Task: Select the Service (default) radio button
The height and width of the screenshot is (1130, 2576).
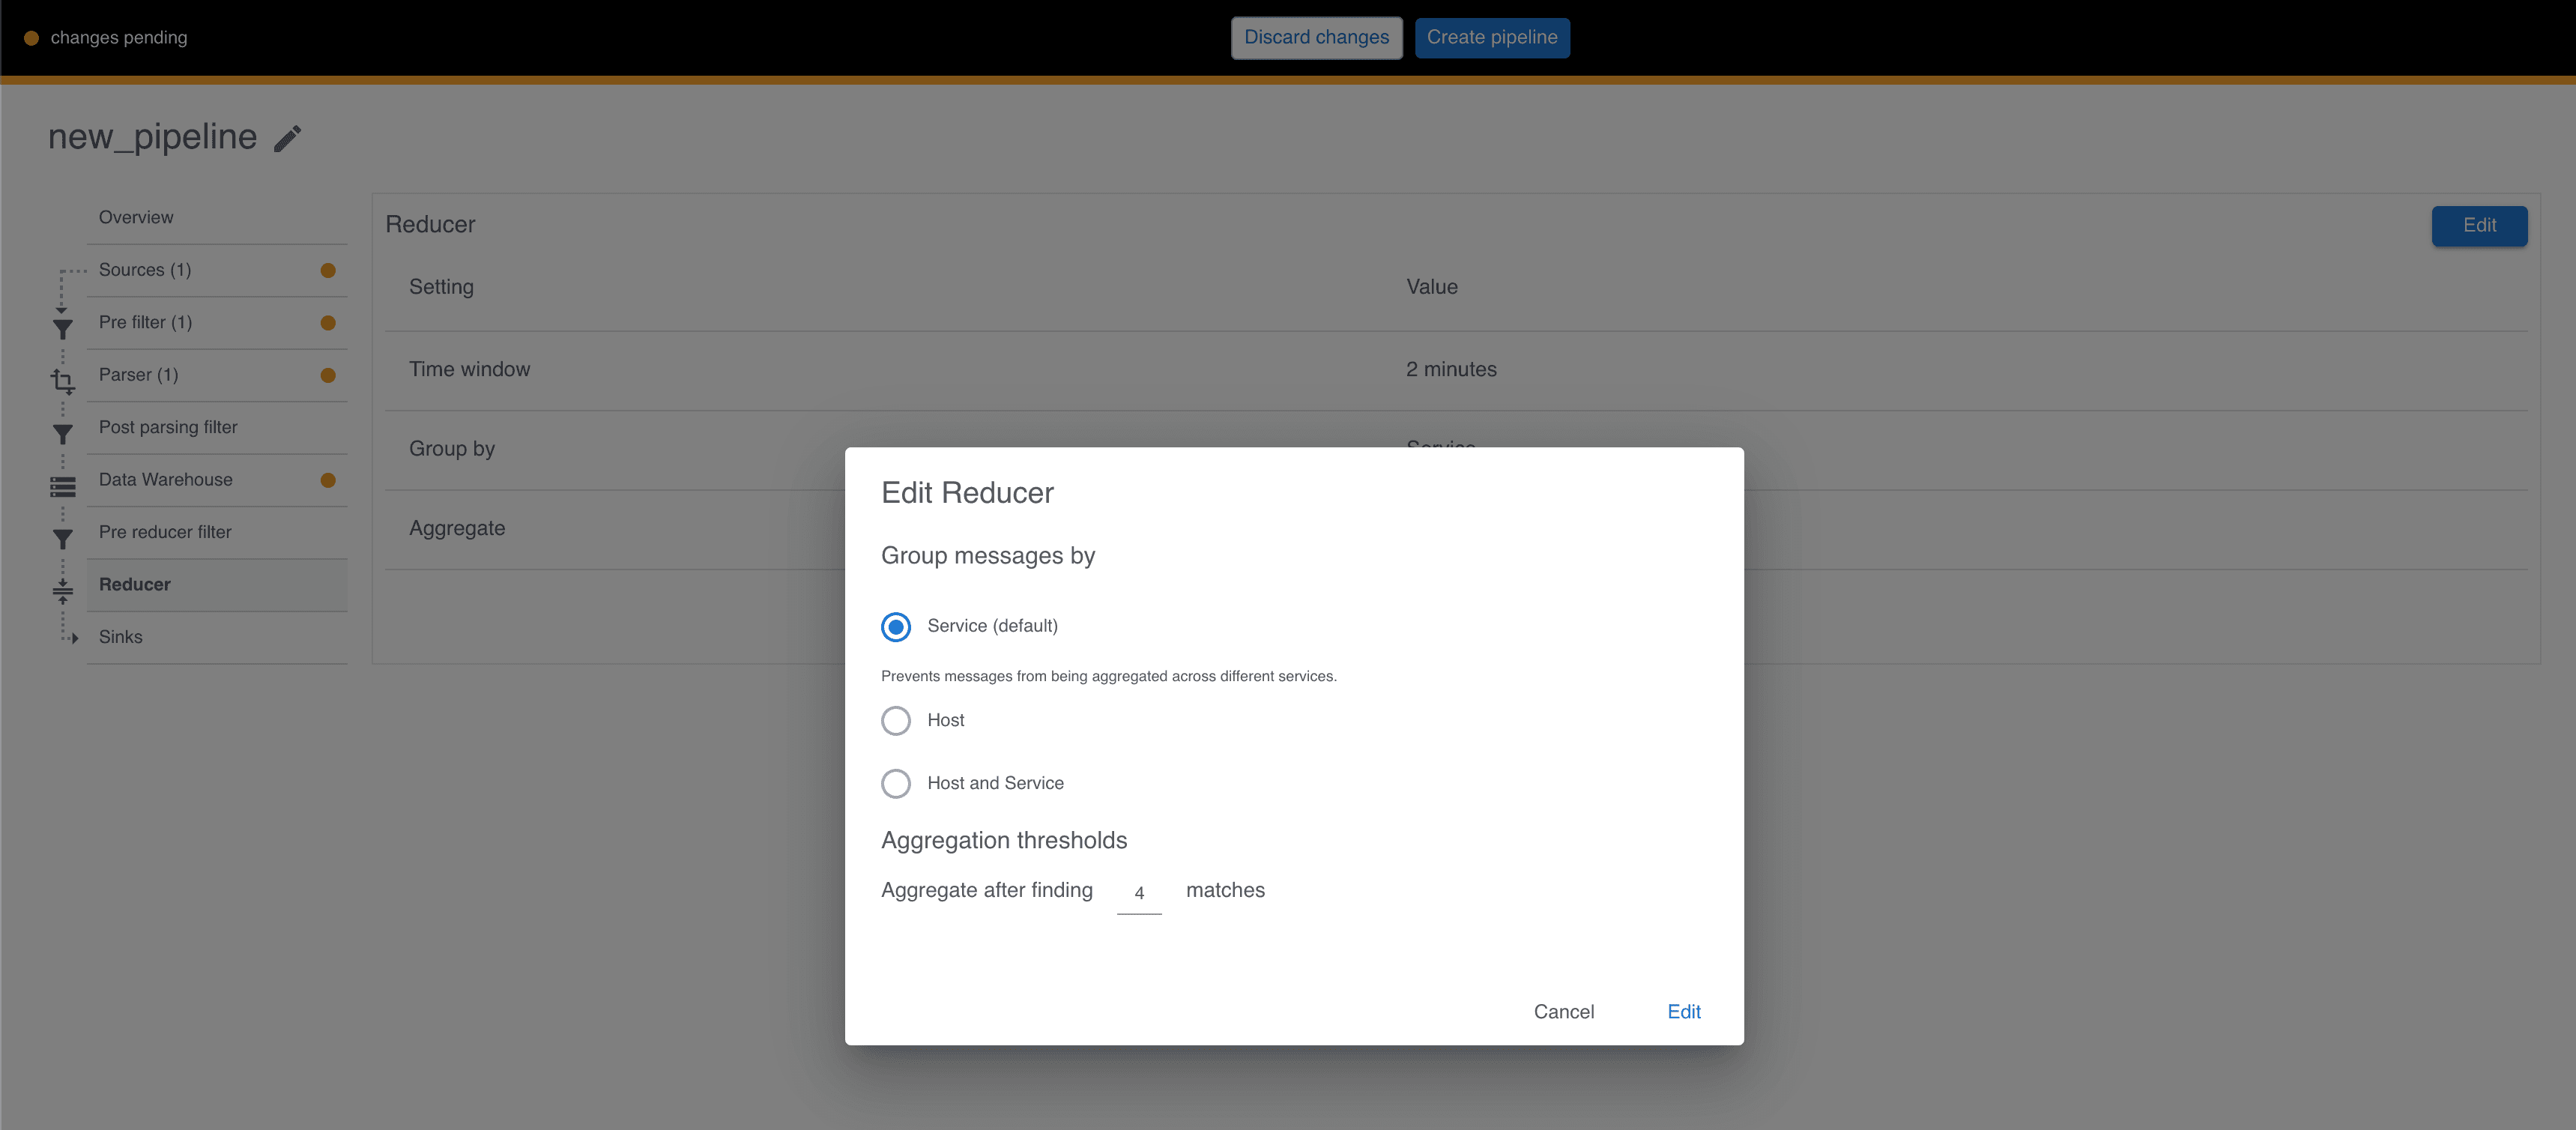Action: [x=897, y=626]
